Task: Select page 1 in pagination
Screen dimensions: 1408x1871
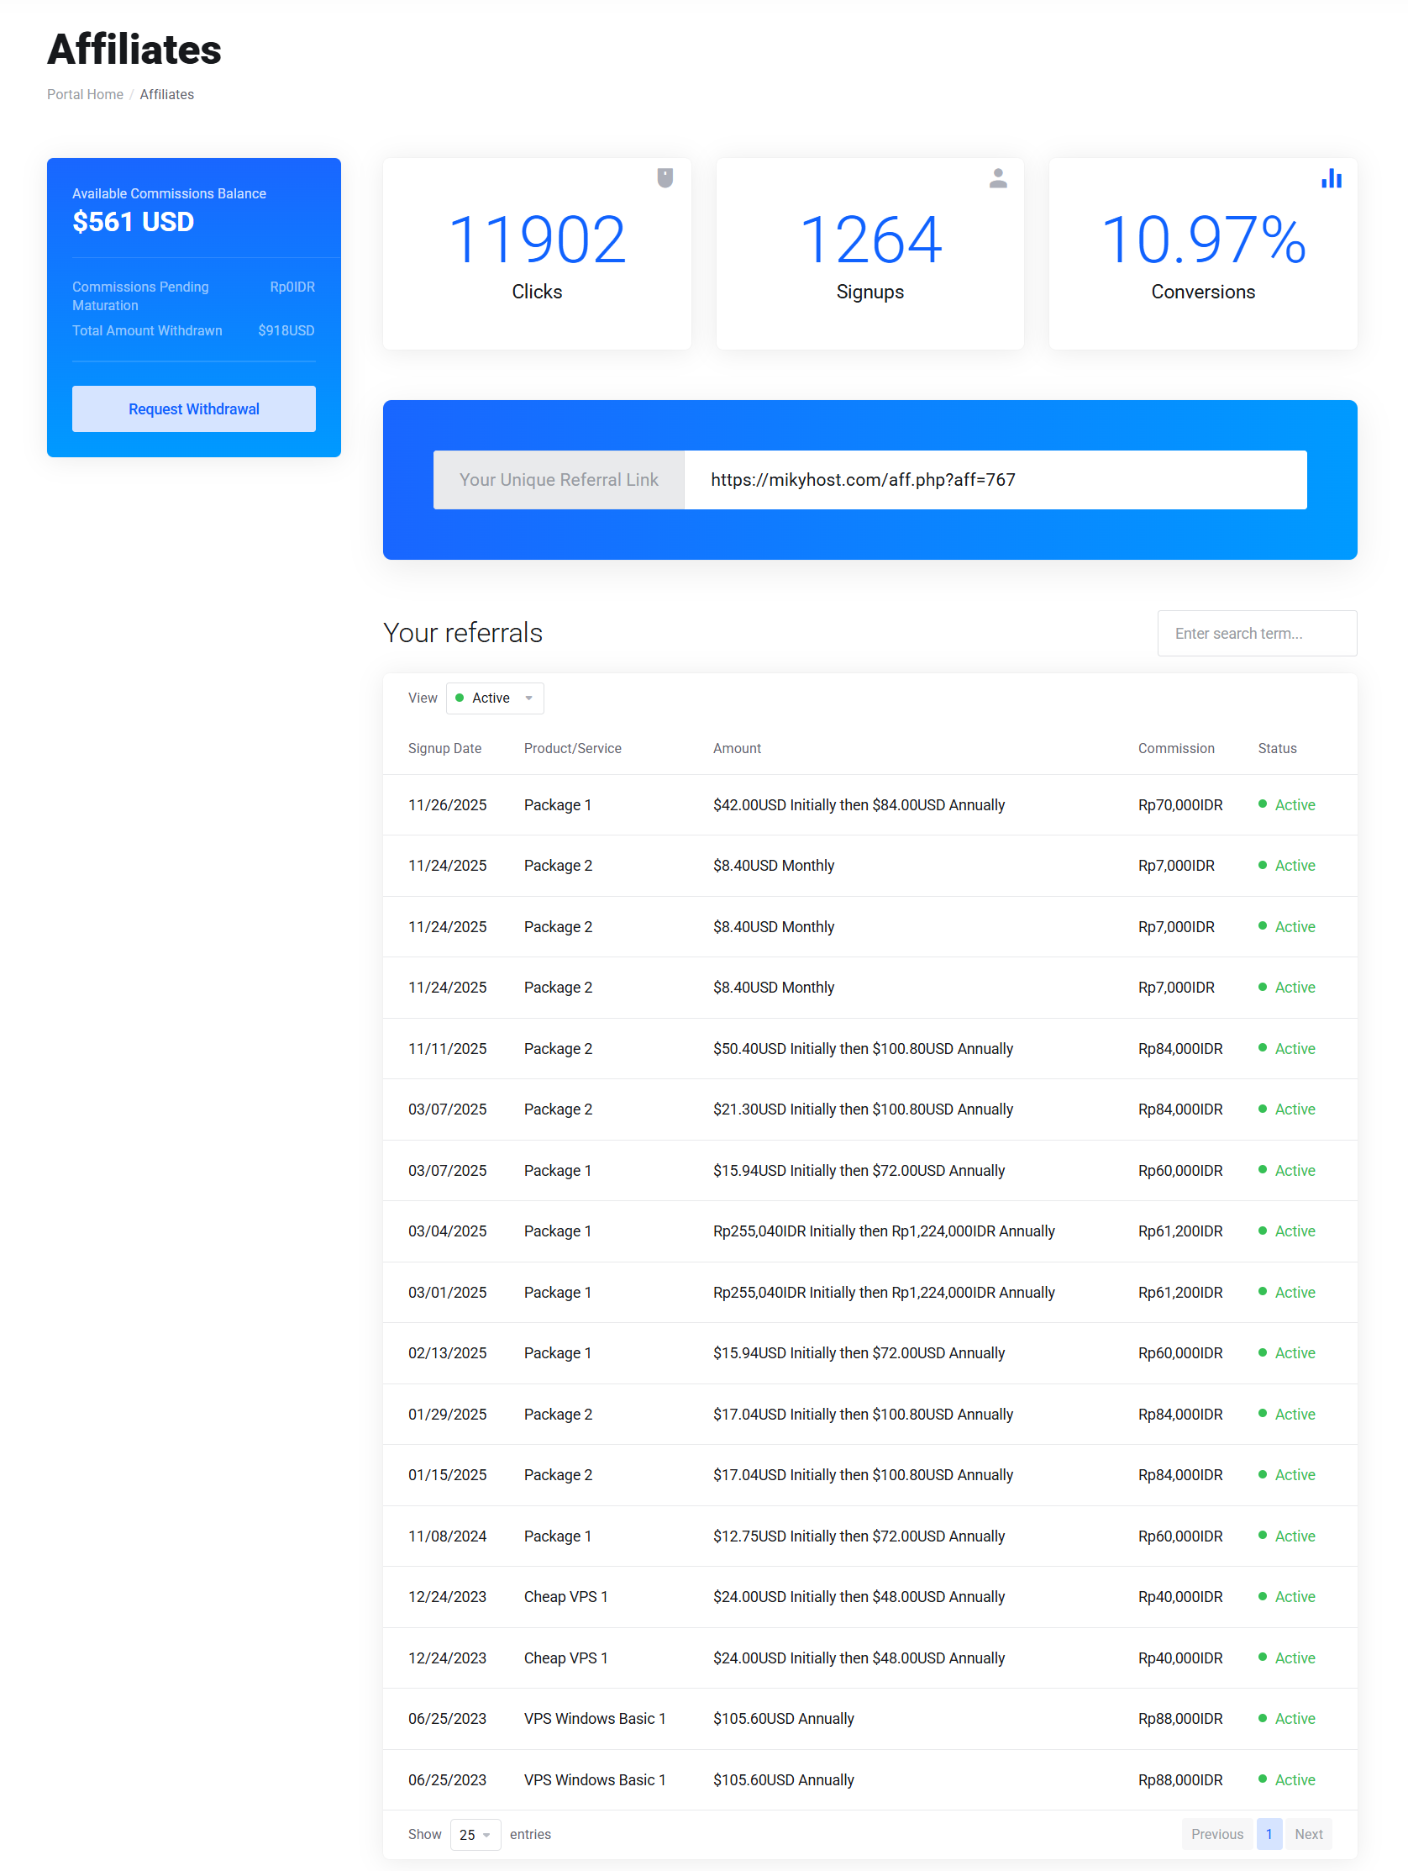Action: click(x=1269, y=1834)
